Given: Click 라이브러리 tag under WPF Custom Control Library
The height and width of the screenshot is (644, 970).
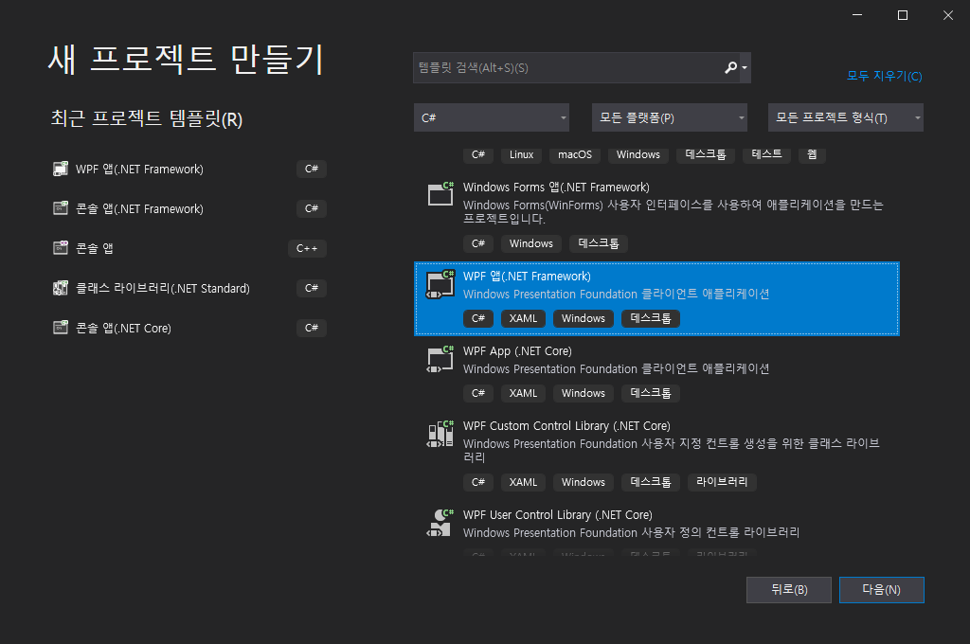Looking at the screenshot, I should (x=721, y=482).
